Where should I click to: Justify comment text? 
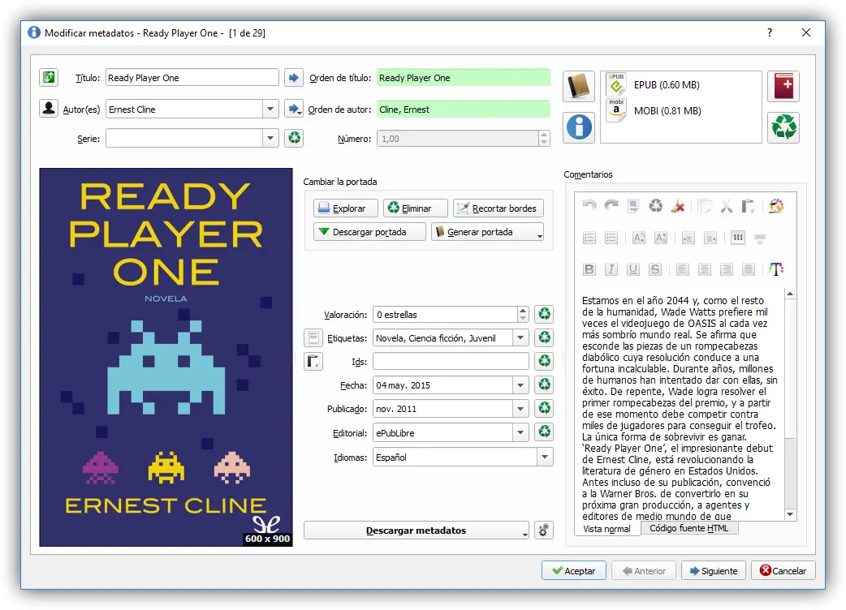click(749, 269)
